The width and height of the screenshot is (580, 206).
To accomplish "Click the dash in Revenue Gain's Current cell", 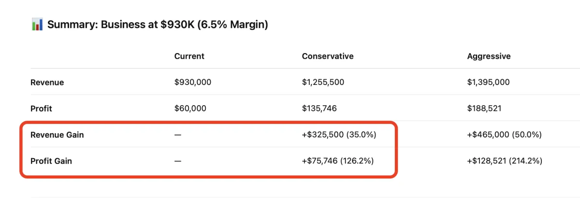I will pos(177,135).
